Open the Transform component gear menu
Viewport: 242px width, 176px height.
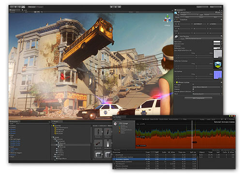[221, 19]
